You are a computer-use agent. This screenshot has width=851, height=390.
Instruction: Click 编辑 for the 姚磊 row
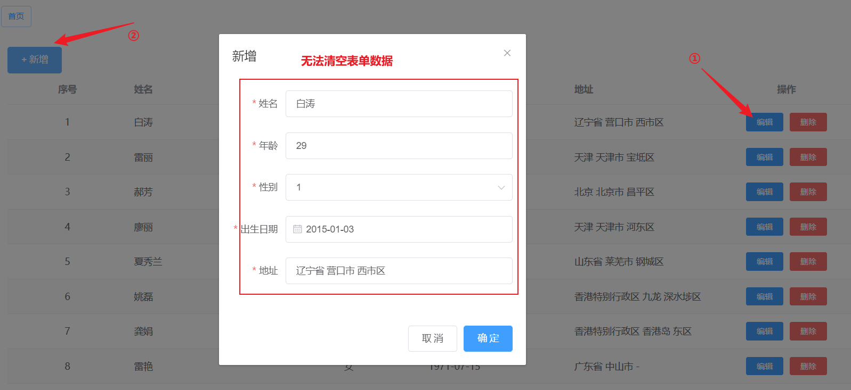coord(765,297)
